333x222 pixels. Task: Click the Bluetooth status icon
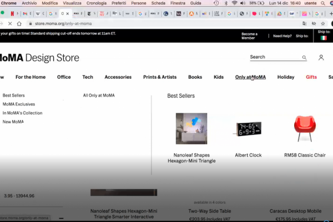tap(226, 3)
